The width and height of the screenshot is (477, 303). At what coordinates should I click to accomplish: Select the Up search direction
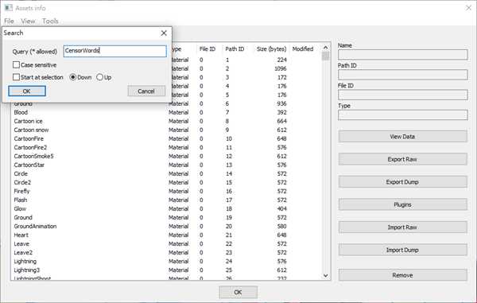click(99, 77)
